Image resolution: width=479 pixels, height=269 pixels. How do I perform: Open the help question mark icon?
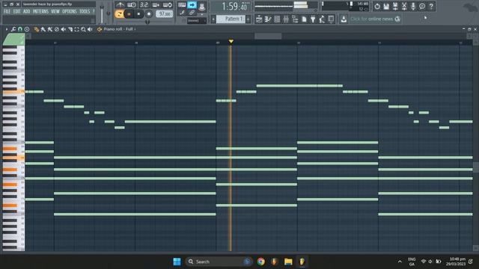(x=431, y=6)
